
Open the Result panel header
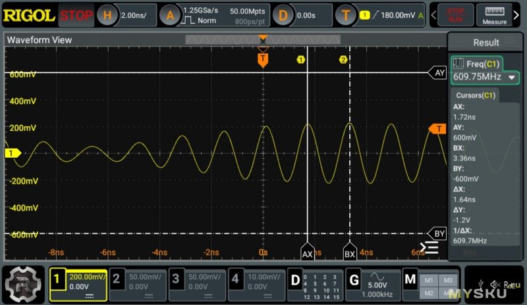[x=486, y=43]
